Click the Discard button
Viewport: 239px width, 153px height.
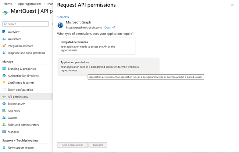[98, 145]
